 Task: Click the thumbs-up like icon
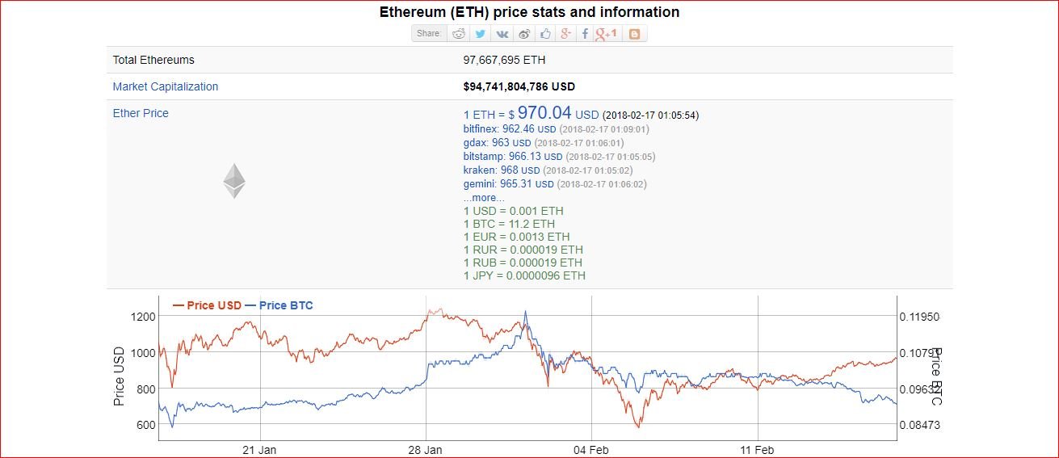click(545, 34)
